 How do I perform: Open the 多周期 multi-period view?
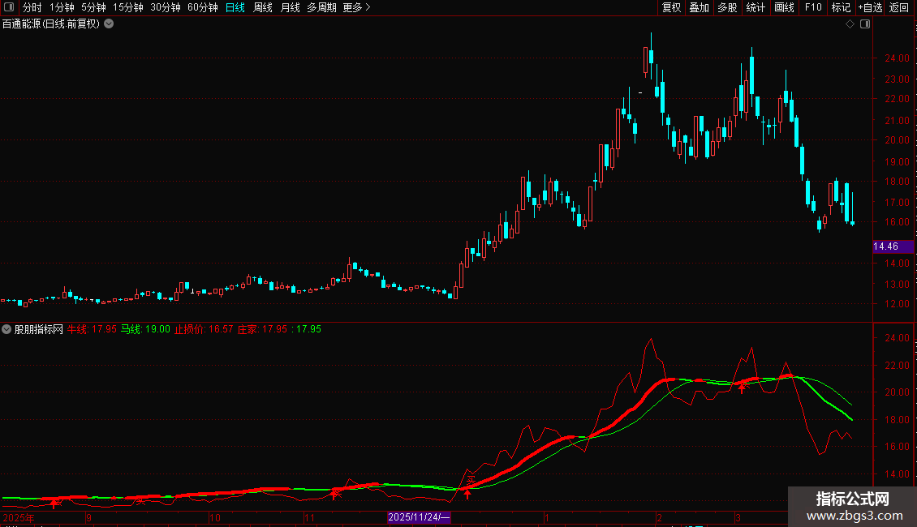321,7
